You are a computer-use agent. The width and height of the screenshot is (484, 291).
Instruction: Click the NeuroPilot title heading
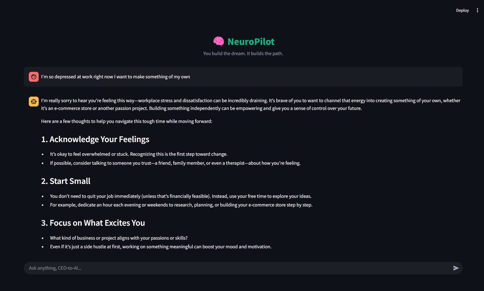[x=251, y=41]
